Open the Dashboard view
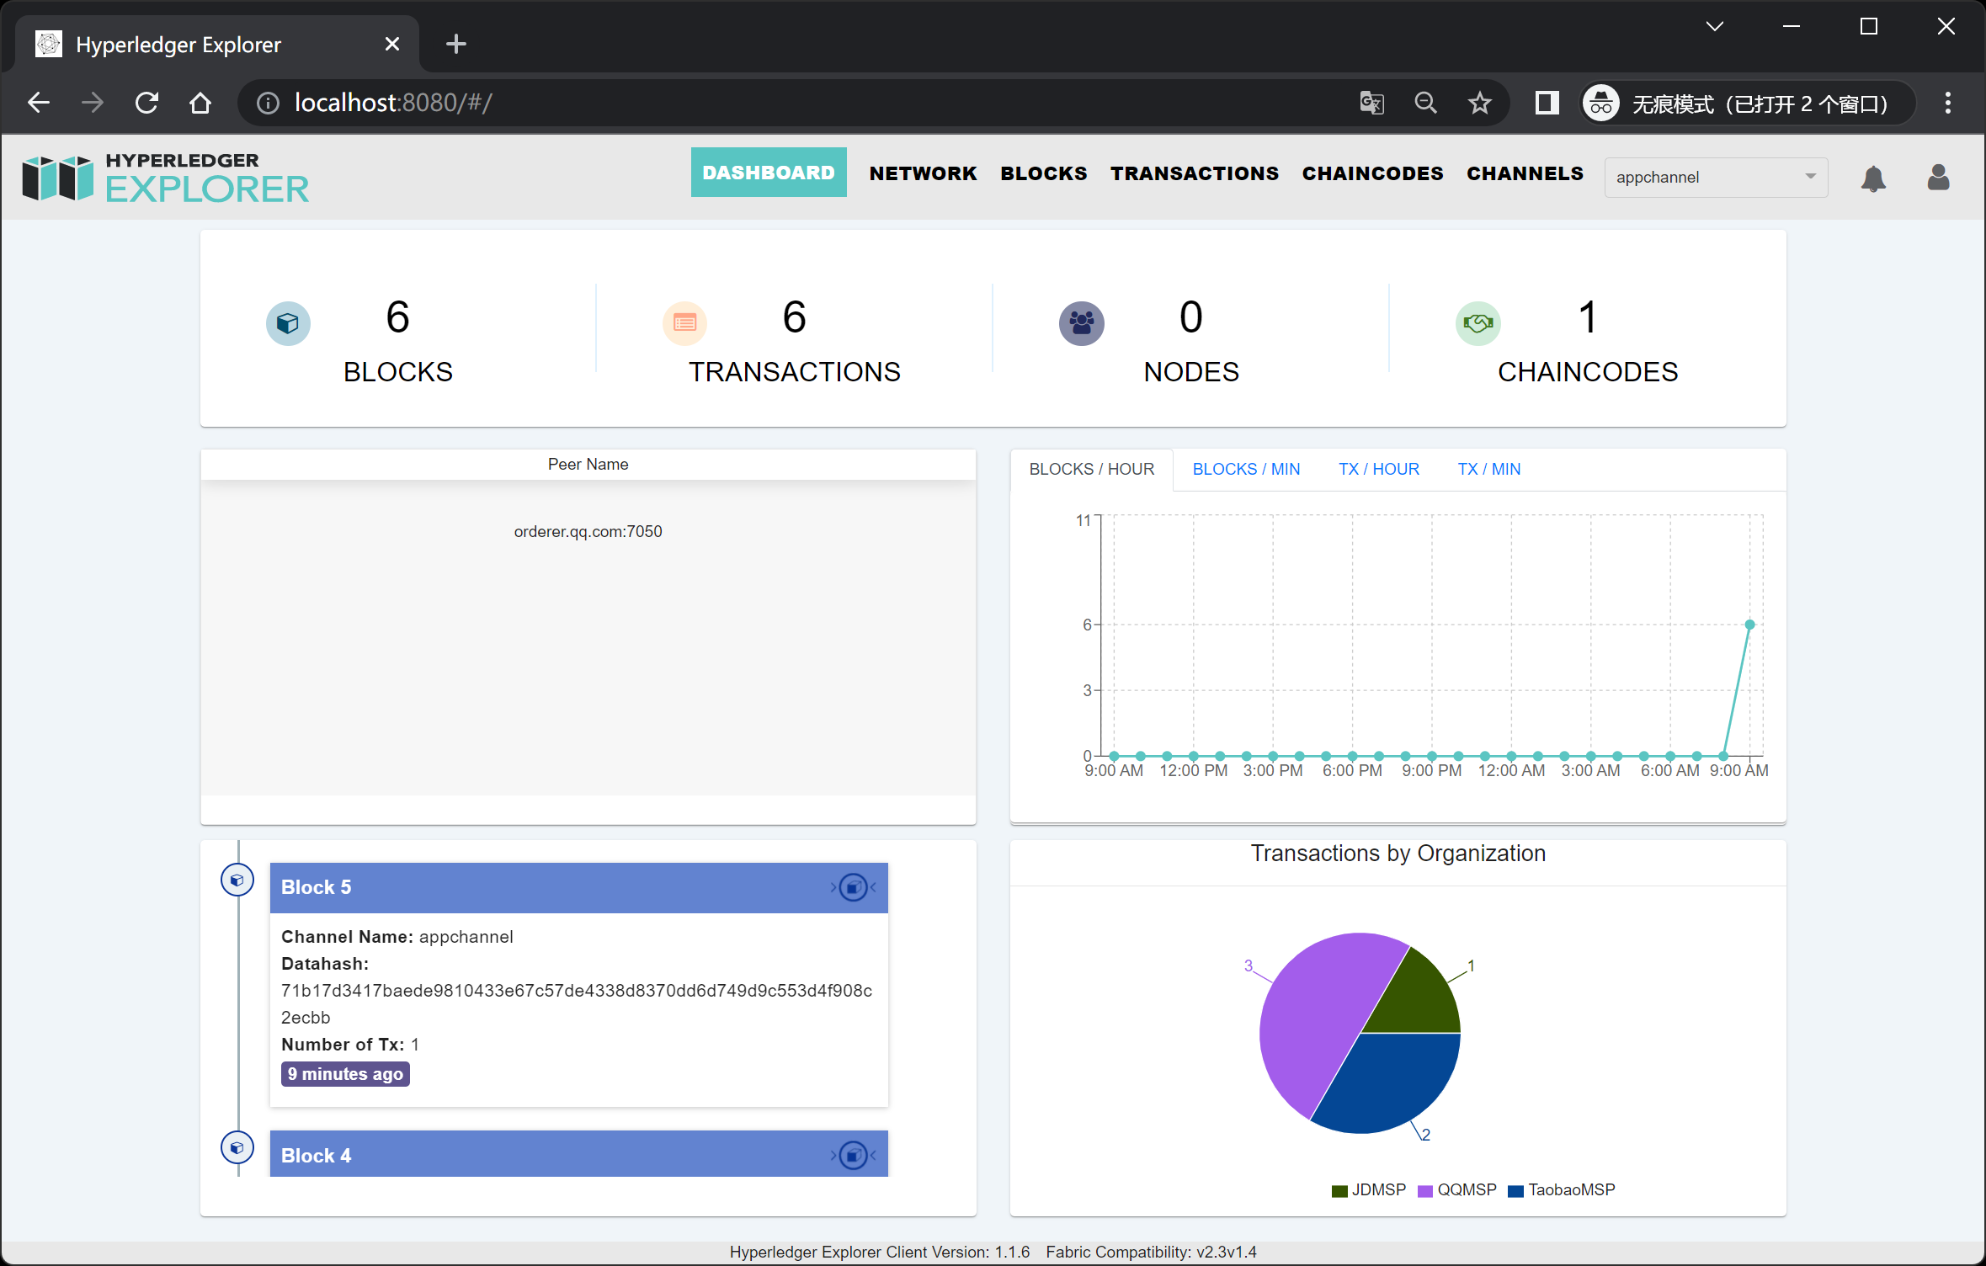1986x1266 pixels. (x=769, y=173)
